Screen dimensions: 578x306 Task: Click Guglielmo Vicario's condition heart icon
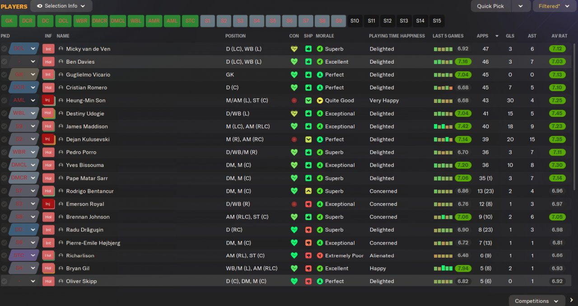pos(294,74)
